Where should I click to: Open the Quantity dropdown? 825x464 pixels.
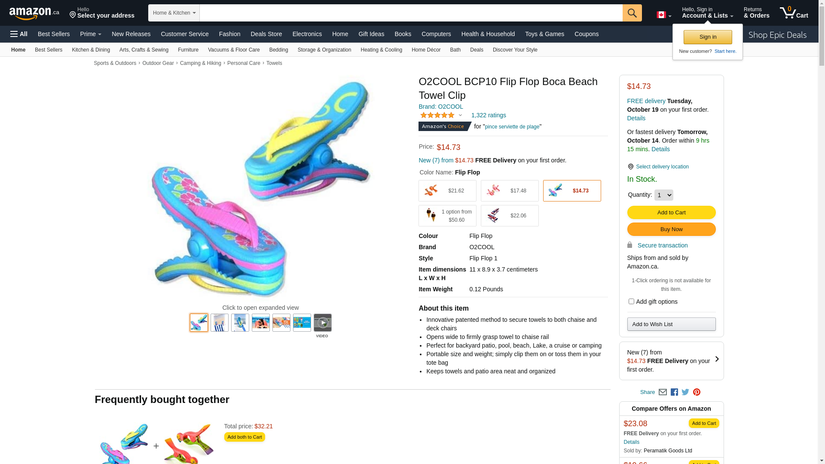point(663,195)
